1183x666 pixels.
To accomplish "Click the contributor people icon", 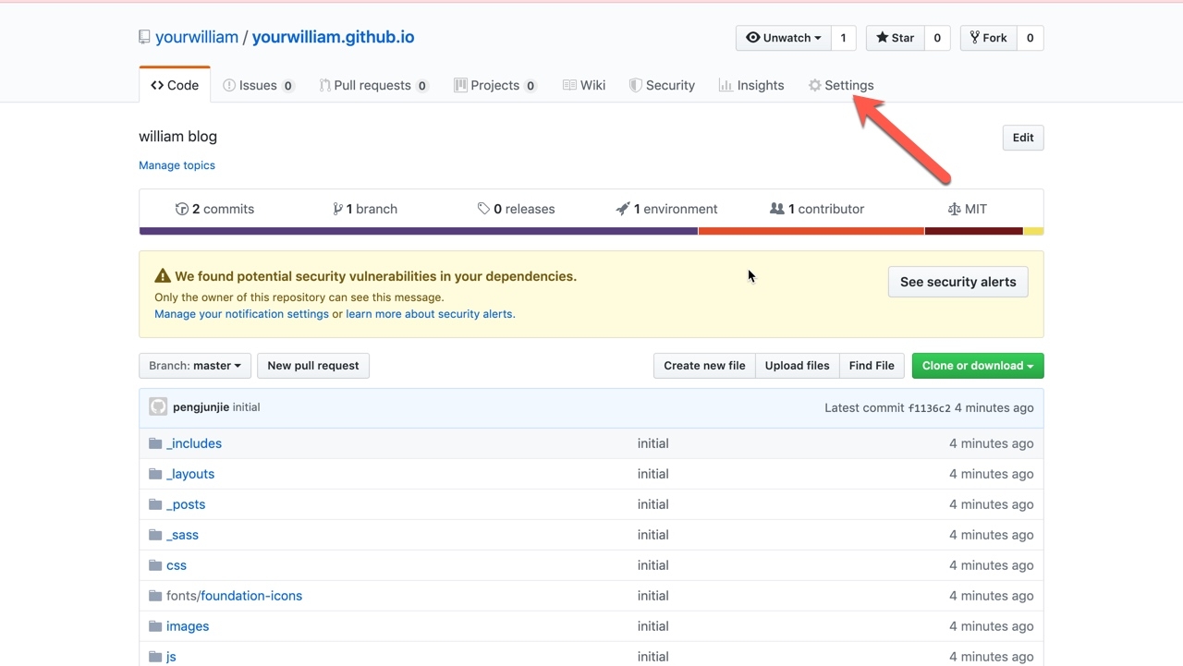I will tap(777, 209).
